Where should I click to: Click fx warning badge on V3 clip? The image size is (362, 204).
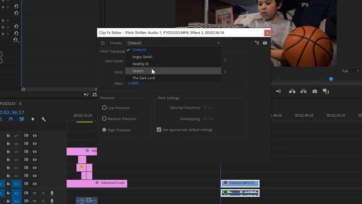[x=81, y=167]
